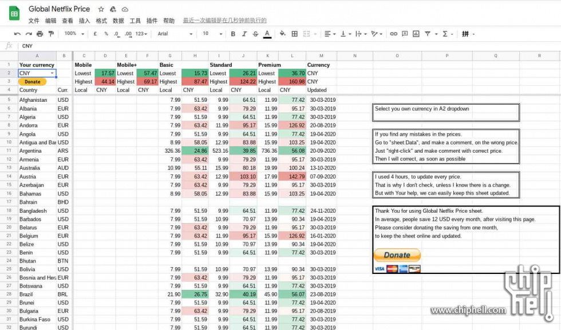Screen dimensions: 561x330
Task: Open the 文件 menu
Action: [x=34, y=21]
